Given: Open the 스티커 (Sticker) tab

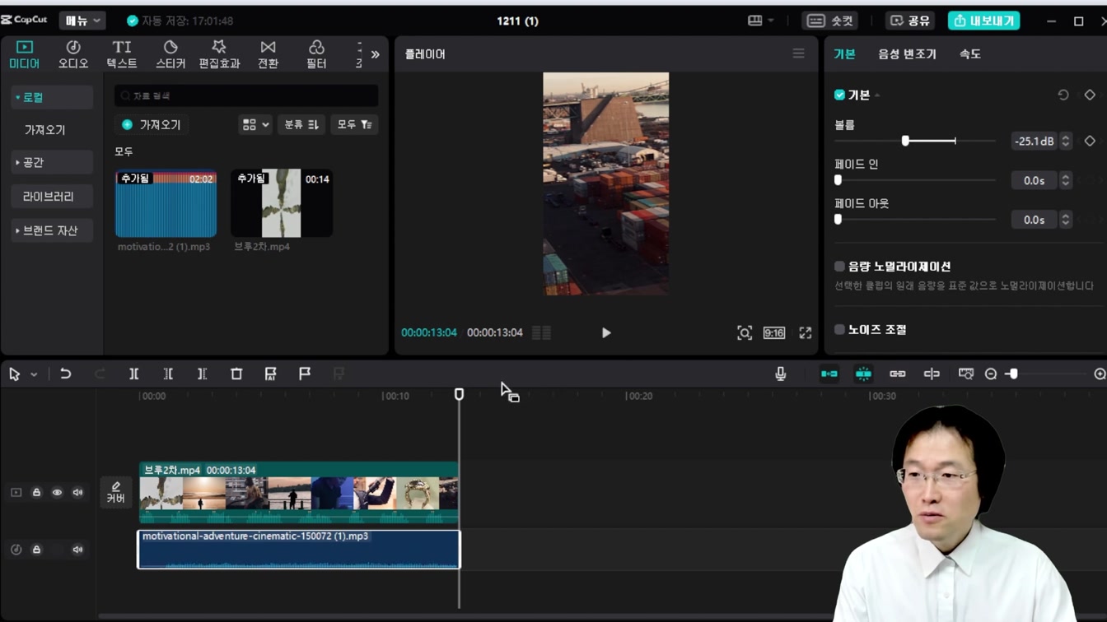Looking at the screenshot, I should point(170,54).
